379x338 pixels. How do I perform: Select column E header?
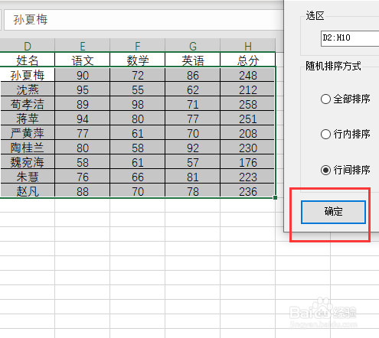click(83, 46)
